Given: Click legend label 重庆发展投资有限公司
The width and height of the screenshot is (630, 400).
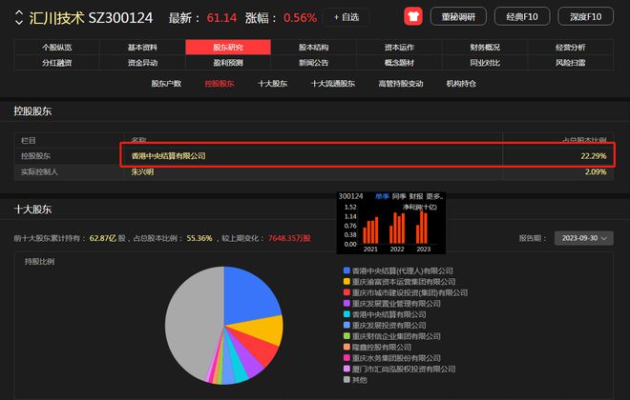Looking at the screenshot, I should click(388, 326).
